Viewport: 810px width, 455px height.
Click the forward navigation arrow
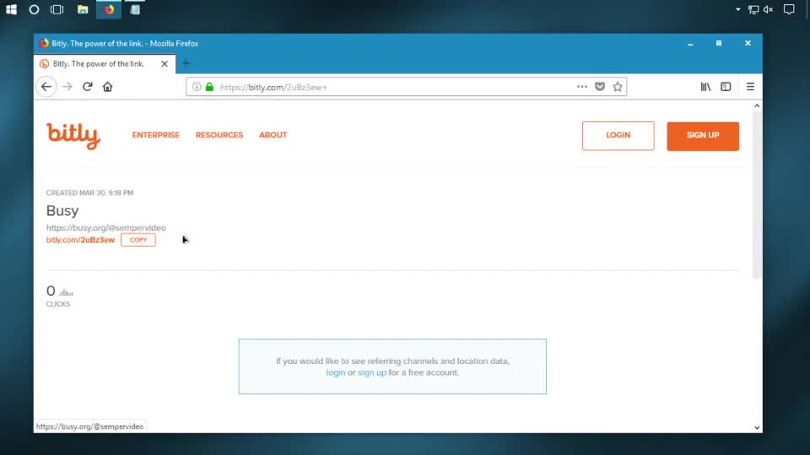point(67,87)
